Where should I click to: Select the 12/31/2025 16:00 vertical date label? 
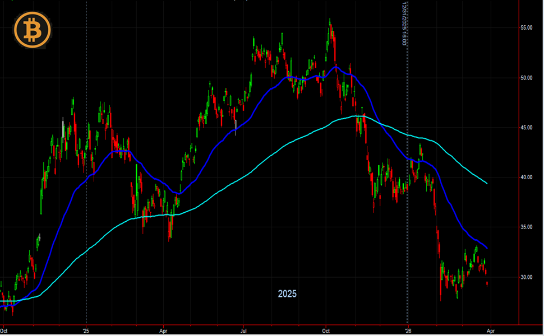tap(404, 24)
